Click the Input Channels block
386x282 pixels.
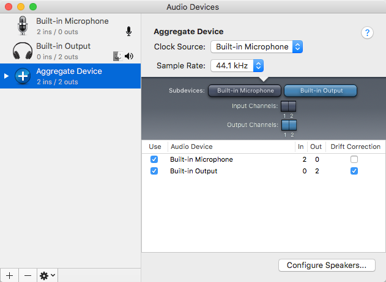[288, 106]
